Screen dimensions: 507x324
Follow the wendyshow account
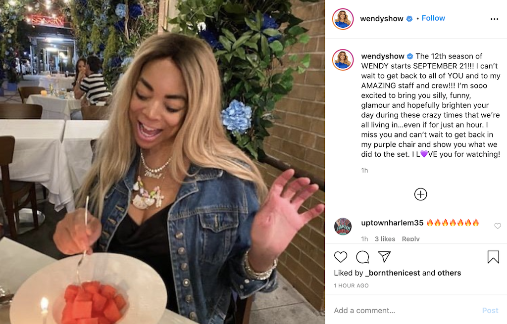click(433, 18)
